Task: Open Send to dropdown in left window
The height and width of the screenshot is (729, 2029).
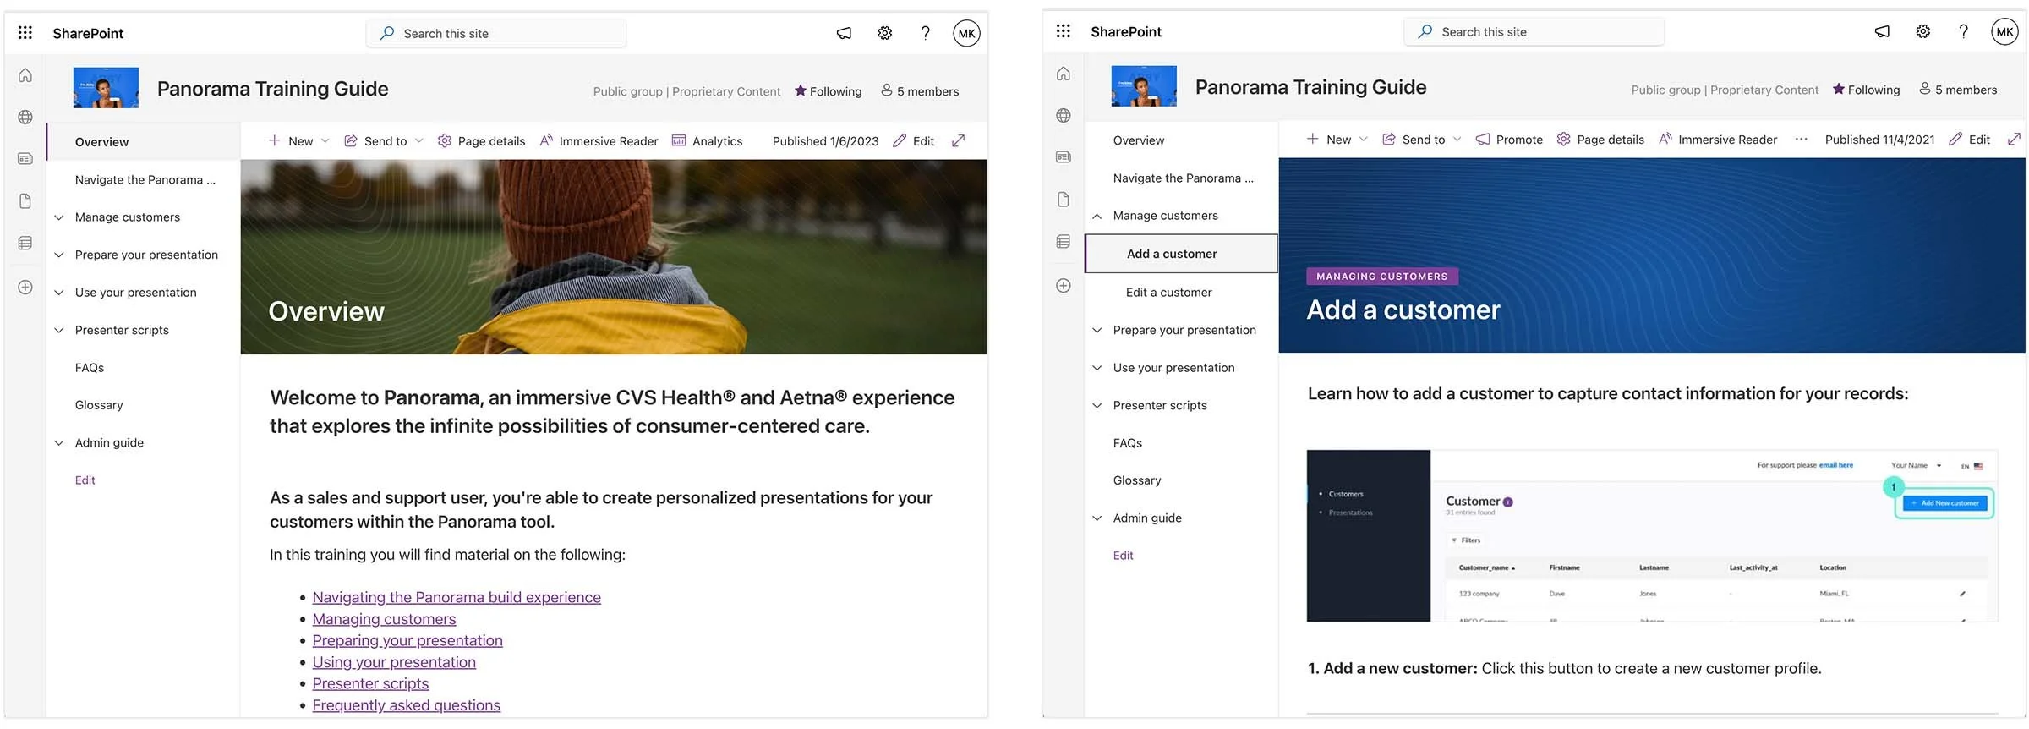Action: (x=384, y=140)
